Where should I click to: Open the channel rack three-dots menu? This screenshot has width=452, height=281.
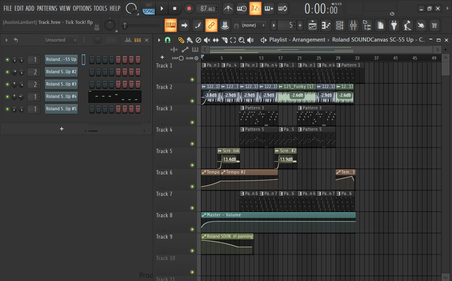(84, 40)
